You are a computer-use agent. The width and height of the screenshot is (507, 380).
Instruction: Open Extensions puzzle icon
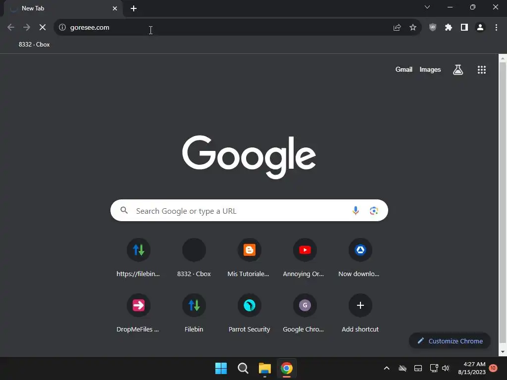(449, 28)
